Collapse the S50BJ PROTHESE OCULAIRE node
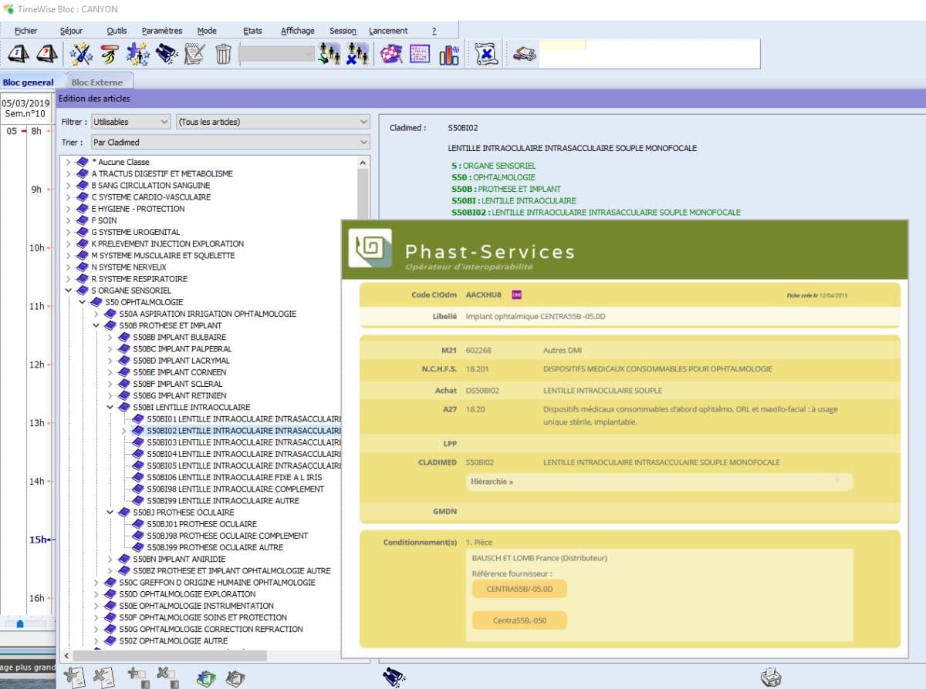This screenshot has height=689, width=926. point(110,513)
